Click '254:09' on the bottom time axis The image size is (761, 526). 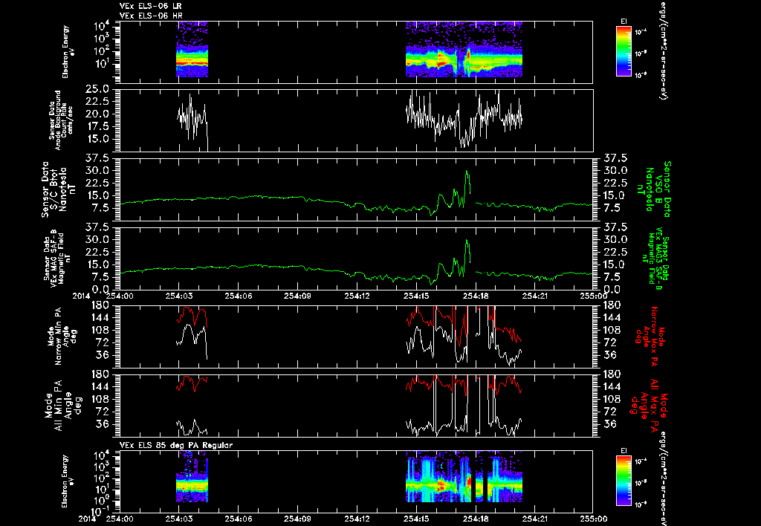(x=298, y=519)
